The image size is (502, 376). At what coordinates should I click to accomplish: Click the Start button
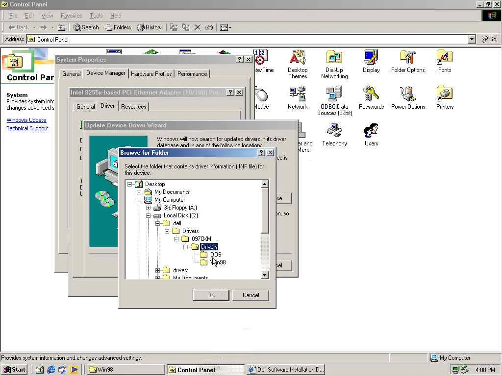point(14,370)
